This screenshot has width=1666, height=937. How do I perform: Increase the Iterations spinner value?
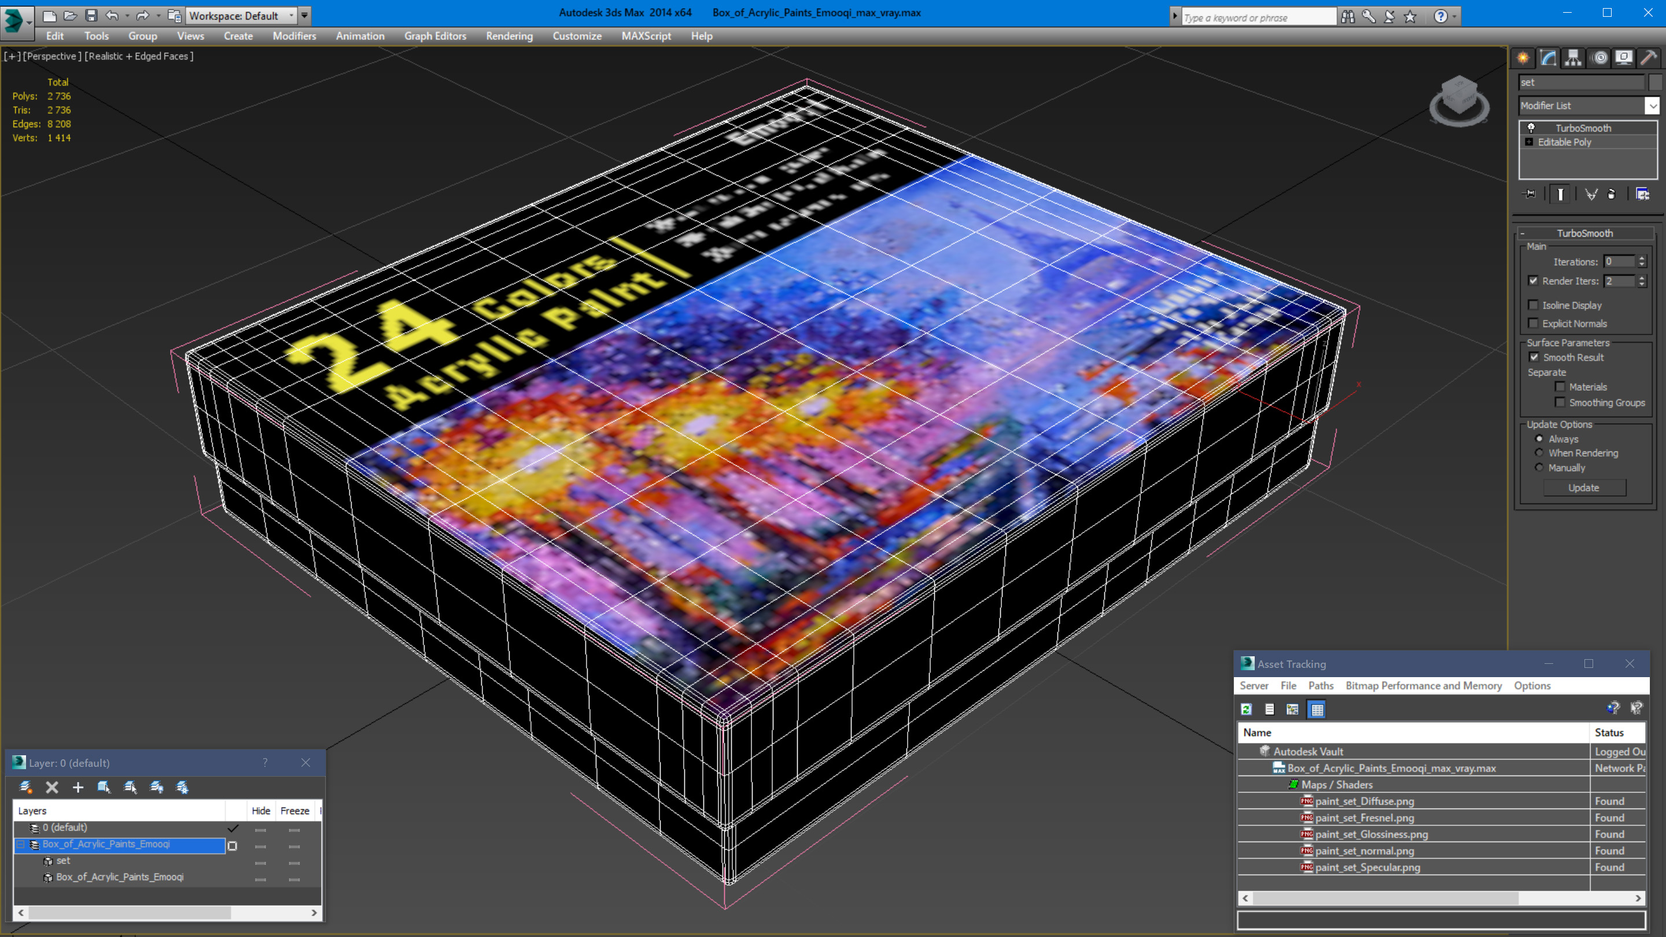pyautogui.click(x=1642, y=259)
